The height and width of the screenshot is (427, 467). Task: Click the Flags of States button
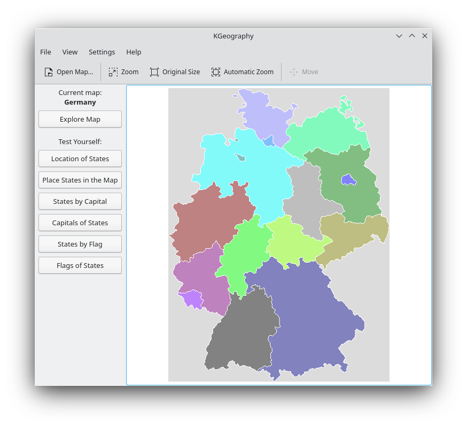80,265
